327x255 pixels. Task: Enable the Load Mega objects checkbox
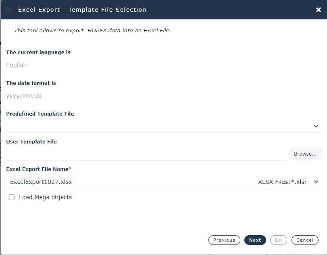click(12, 197)
